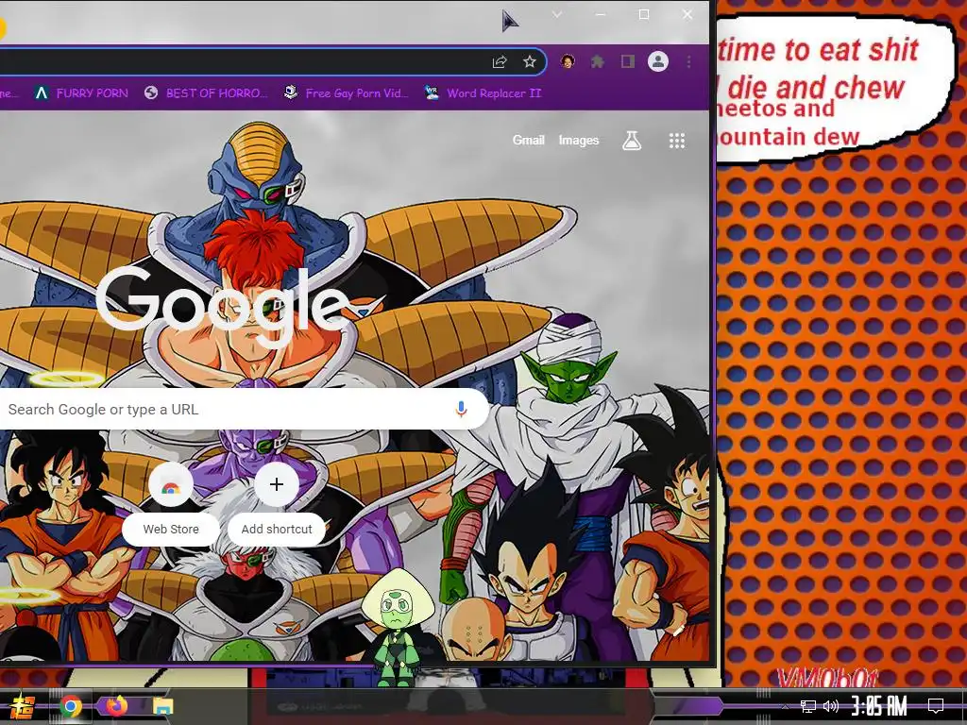Minimize the Chrome window
The height and width of the screenshot is (725, 967).
pyautogui.click(x=601, y=14)
